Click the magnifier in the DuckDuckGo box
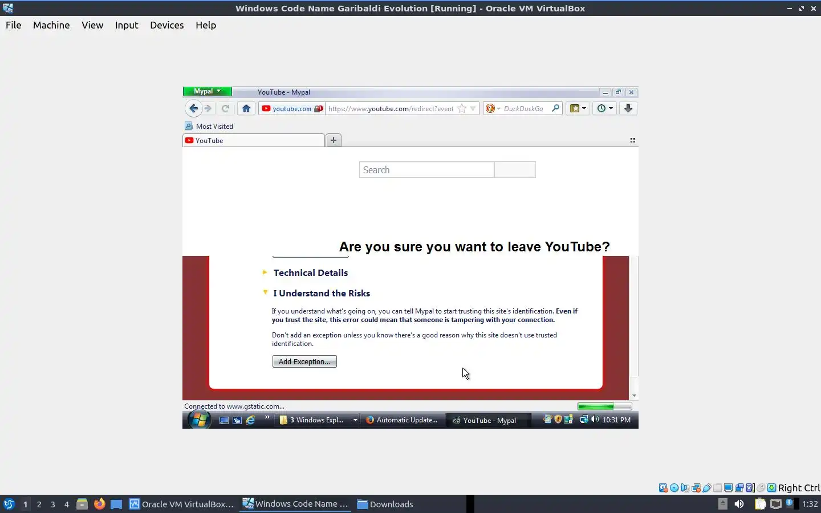821x513 pixels. [x=555, y=108]
